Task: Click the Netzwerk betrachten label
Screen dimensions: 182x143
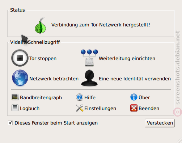Action: pos(54,79)
